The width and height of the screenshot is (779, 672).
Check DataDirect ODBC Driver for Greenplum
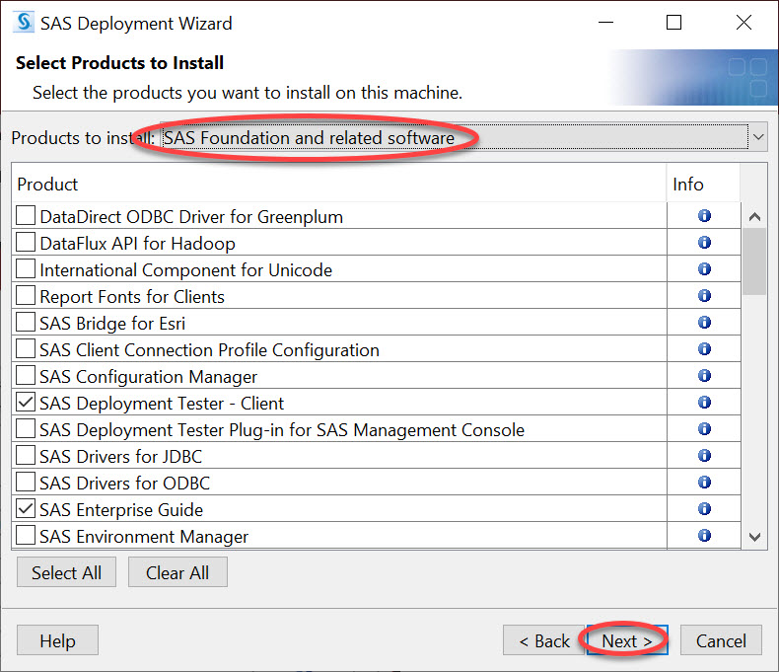(x=26, y=216)
